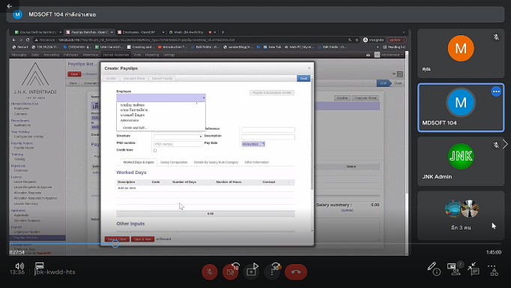Open the Employee dropdown arrow

(204, 97)
